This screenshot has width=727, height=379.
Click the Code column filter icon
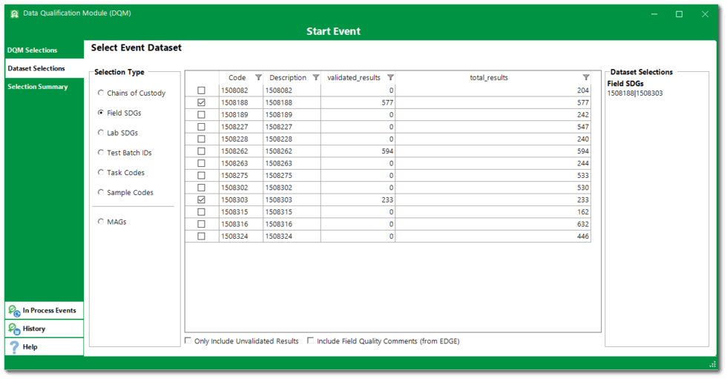tap(258, 77)
